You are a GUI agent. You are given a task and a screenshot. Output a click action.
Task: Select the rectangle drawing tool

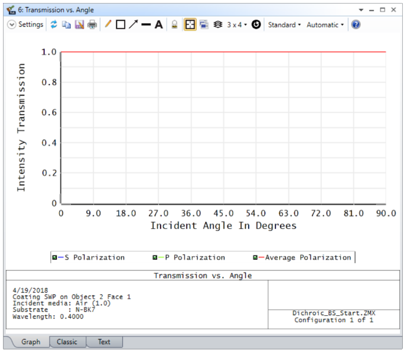click(x=121, y=25)
